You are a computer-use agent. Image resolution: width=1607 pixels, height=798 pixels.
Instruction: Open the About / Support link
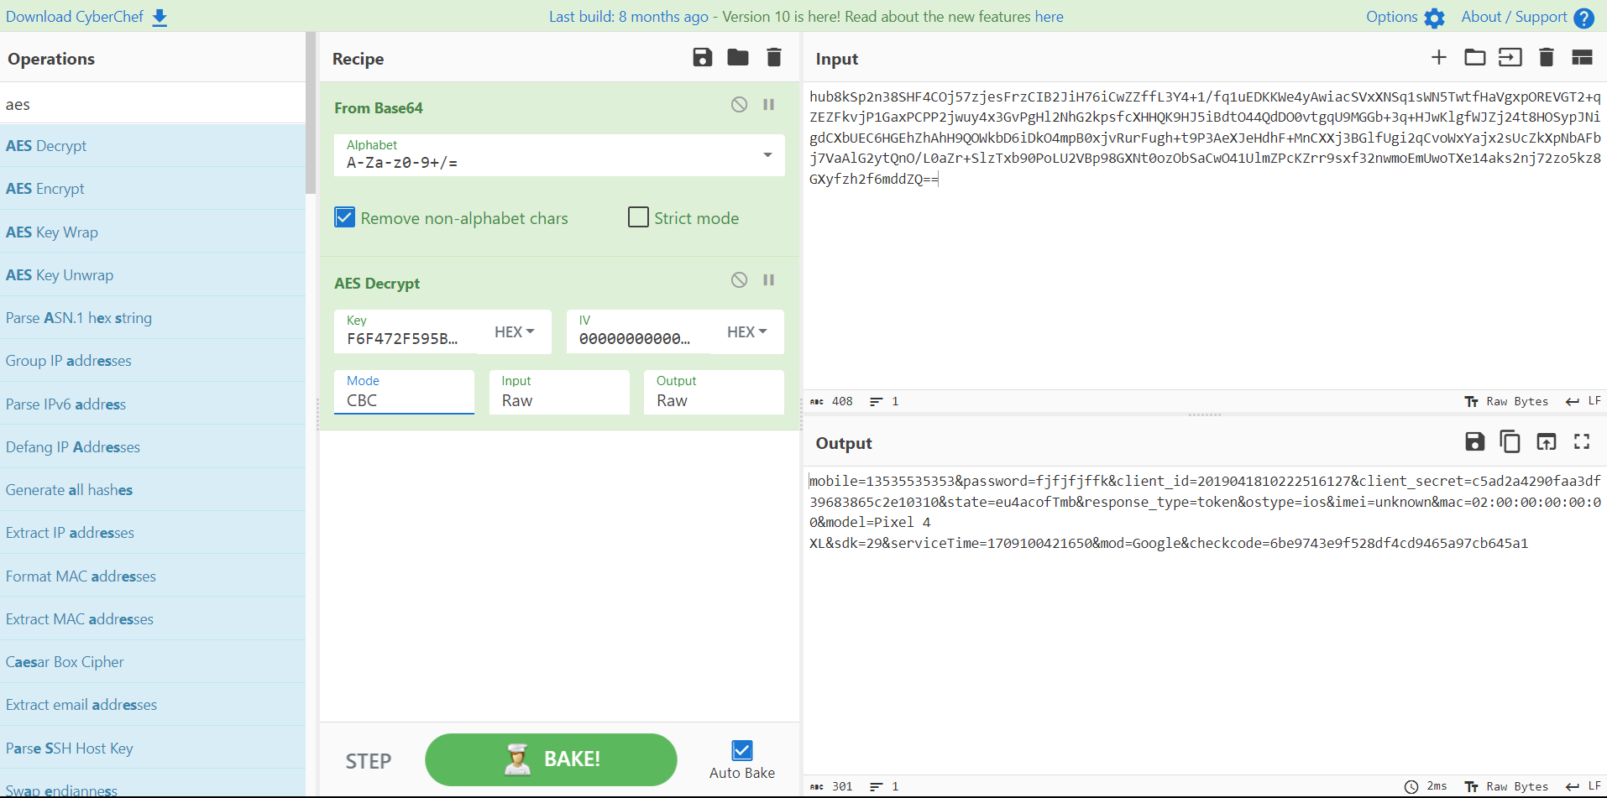point(1514,17)
